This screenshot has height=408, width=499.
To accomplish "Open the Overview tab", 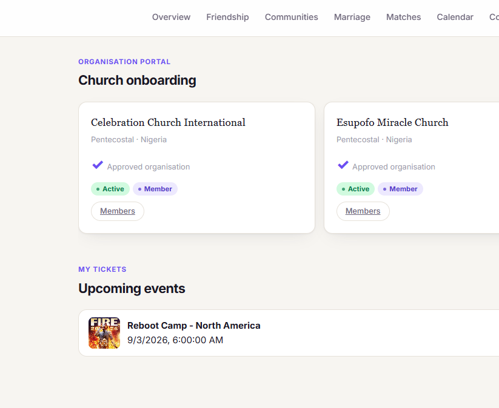I will [x=171, y=17].
